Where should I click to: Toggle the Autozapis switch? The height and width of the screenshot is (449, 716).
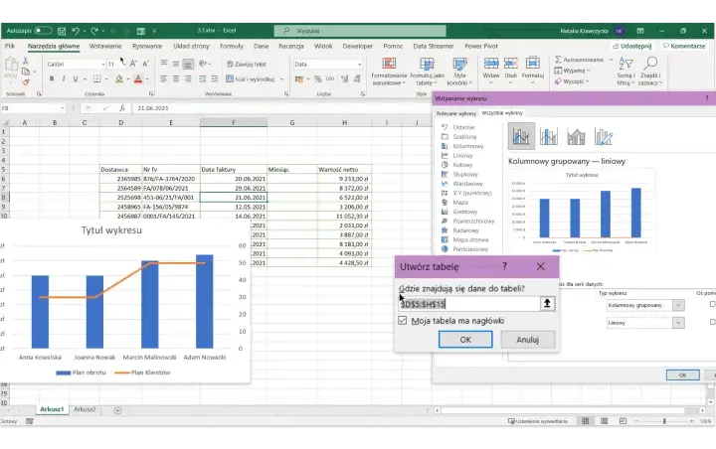(43, 31)
